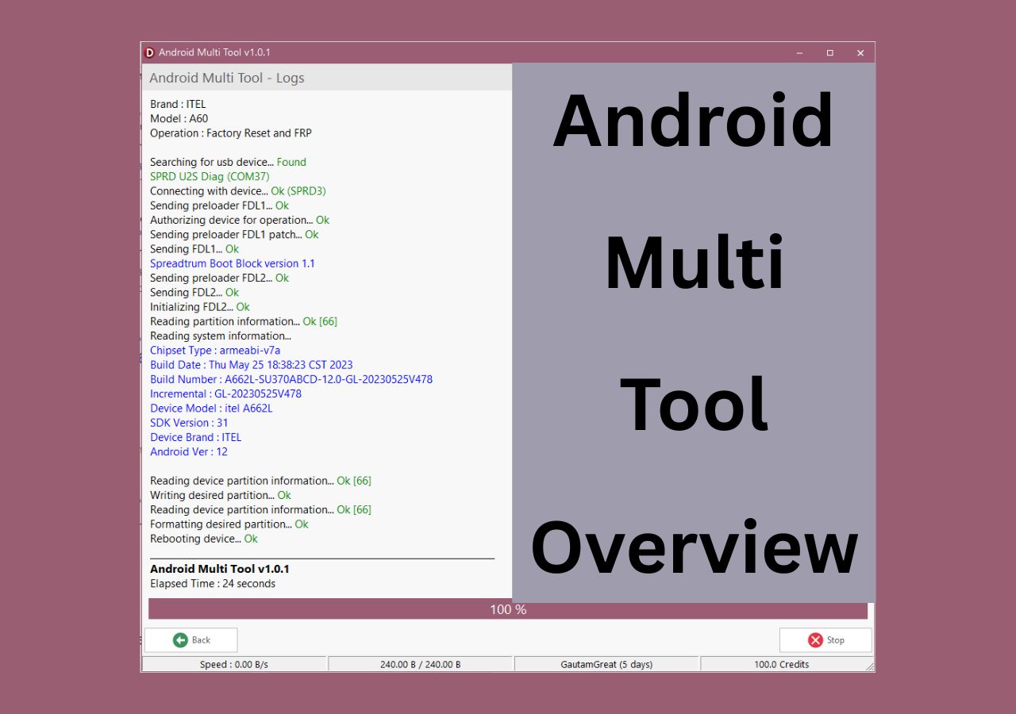Screen dimensions: 1016x714
Task: Click the window title text in the title bar
Action: [x=214, y=52]
